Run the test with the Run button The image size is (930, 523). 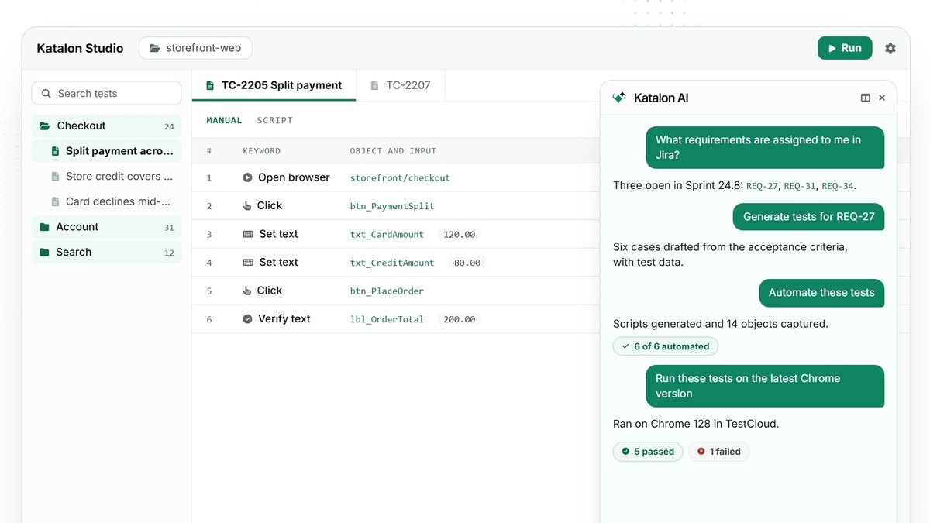pos(845,48)
